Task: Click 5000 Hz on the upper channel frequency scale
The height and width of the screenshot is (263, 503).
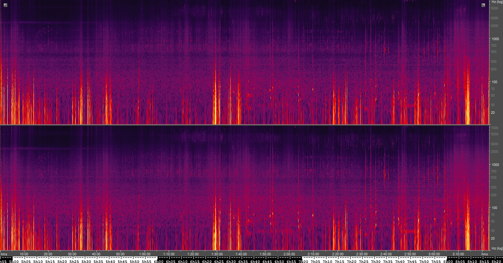Action: [x=495, y=8]
